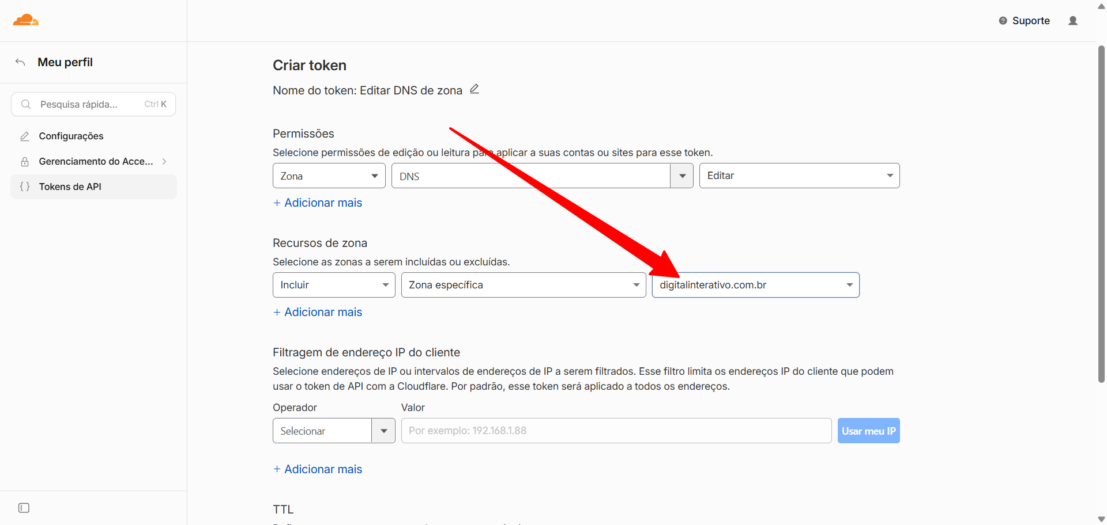The width and height of the screenshot is (1107, 525).
Task: Click the Cloudflare logo
Action: pyautogui.click(x=25, y=20)
